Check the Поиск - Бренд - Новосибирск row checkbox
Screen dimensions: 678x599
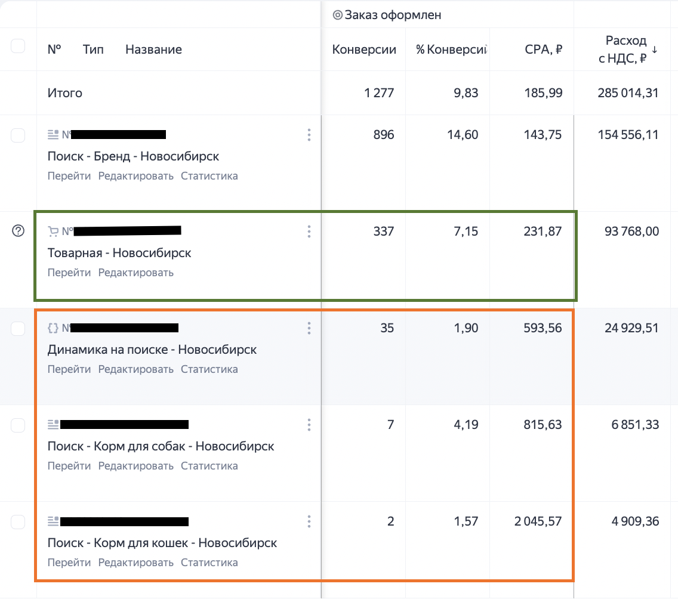pyautogui.click(x=19, y=135)
